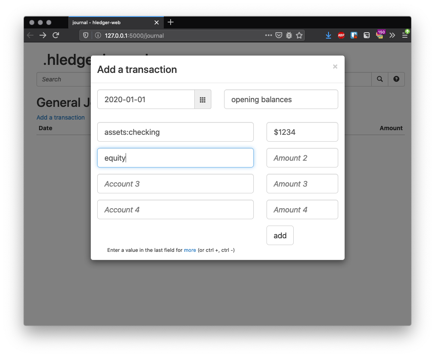
Task: Click the shield tracking protection icon
Action: point(85,35)
